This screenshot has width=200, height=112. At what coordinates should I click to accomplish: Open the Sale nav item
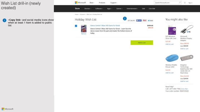(144, 9)
